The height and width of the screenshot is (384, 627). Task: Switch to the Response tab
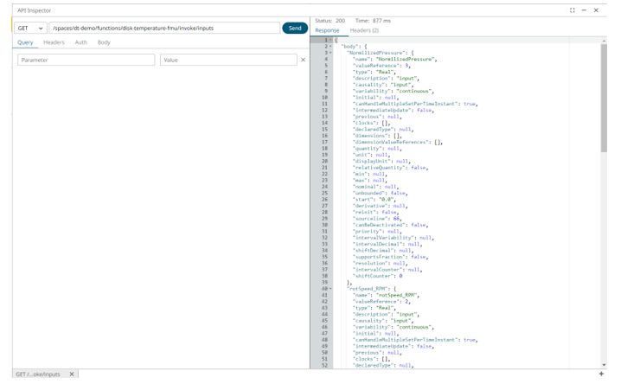pos(327,30)
